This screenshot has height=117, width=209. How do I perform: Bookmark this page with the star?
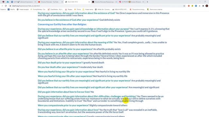184,6
